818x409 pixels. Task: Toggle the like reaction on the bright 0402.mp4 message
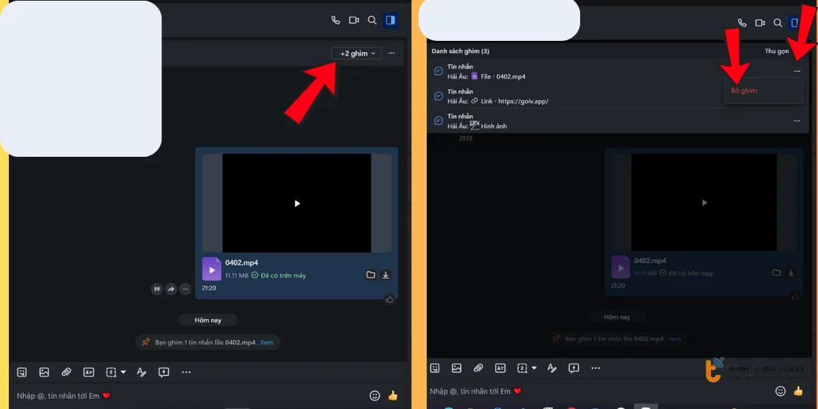click(x=390, y=299)
